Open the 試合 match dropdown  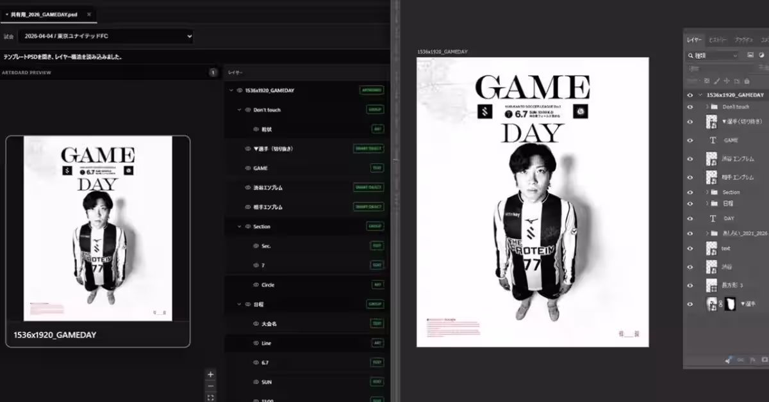pyautogui.click(x=106, y=36)
